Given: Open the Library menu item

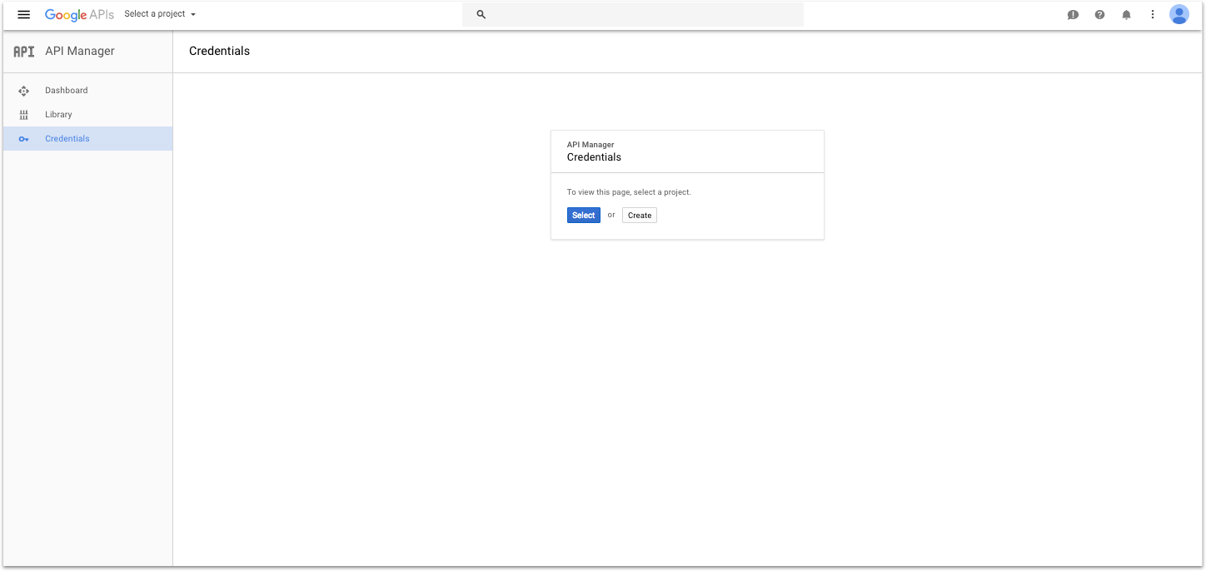Looking at the screenshot, I should [x=59, y=115].
